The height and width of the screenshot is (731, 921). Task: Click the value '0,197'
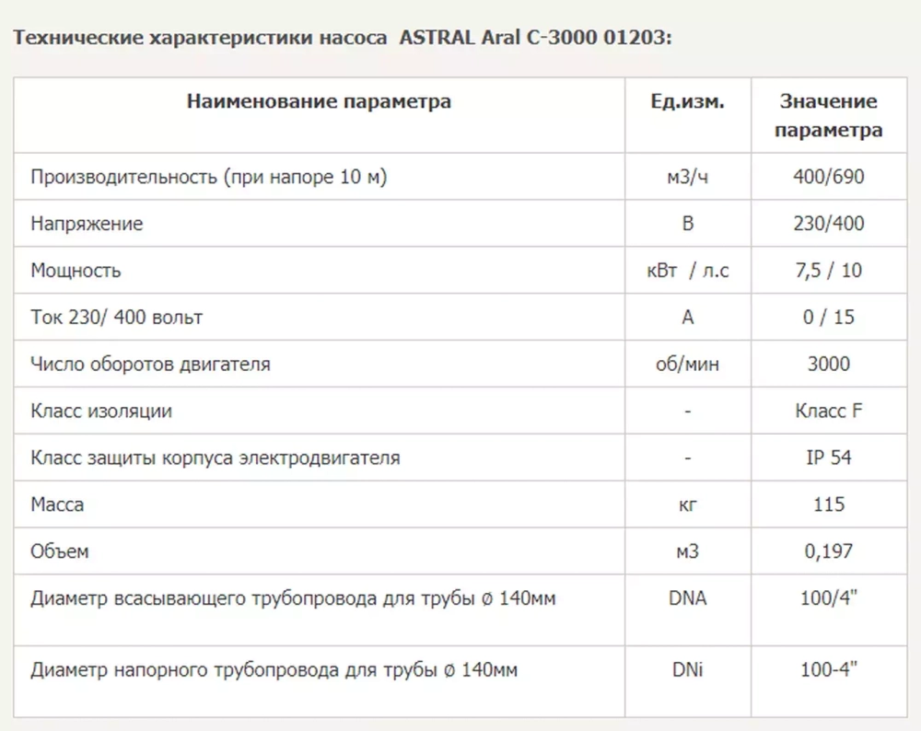coord(828,551)
